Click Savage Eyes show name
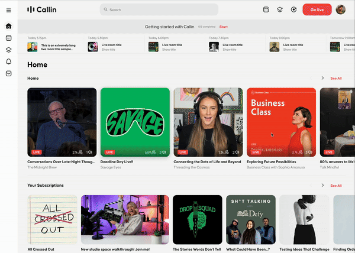 click(111, 167)
